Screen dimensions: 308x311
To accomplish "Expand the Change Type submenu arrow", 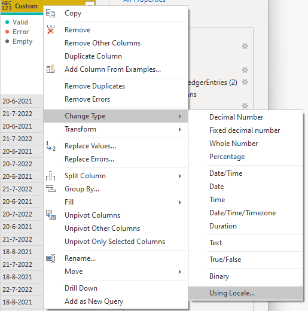I will (180, 116).
